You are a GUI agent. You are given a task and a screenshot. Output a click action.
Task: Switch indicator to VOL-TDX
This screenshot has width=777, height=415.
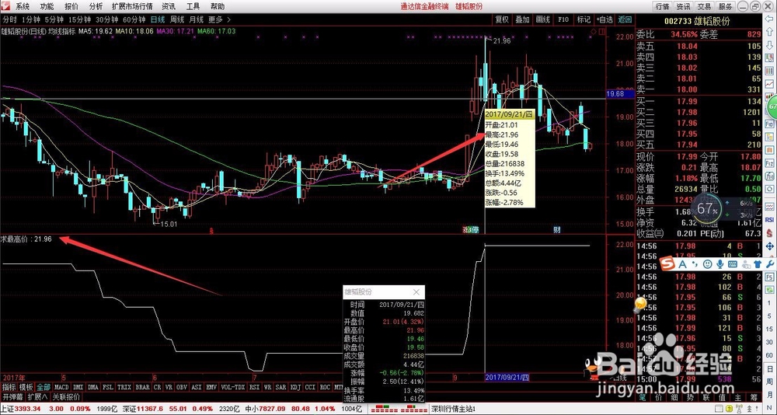point(233,387)
